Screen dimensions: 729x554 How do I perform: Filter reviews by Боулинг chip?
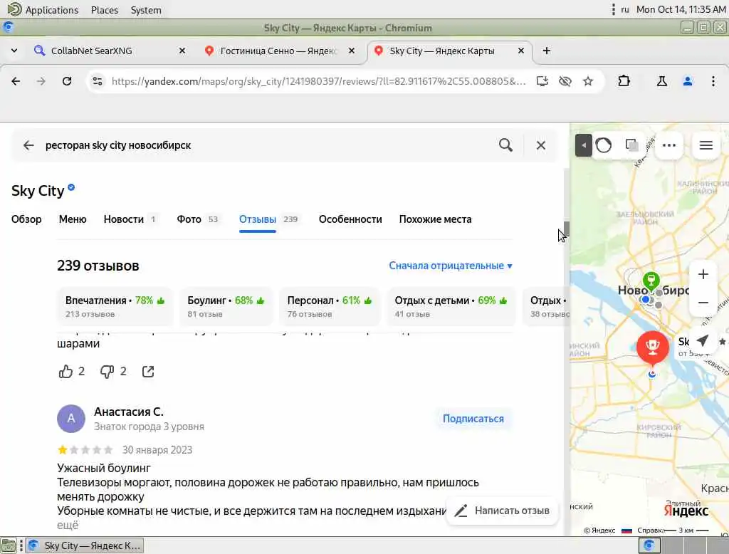point(226,306)
